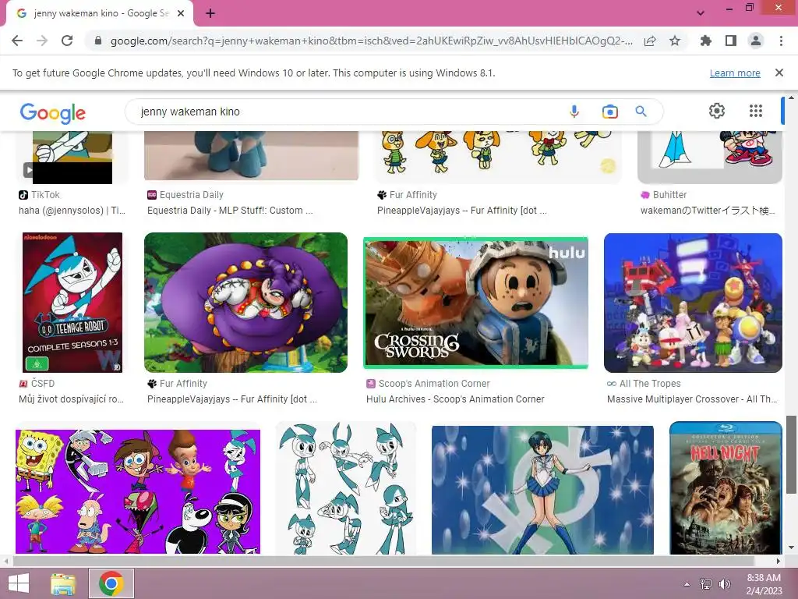Open the wakeman Twitter illustration result
The height and width of the screenshot is (599, 798).
pos(708,211)
